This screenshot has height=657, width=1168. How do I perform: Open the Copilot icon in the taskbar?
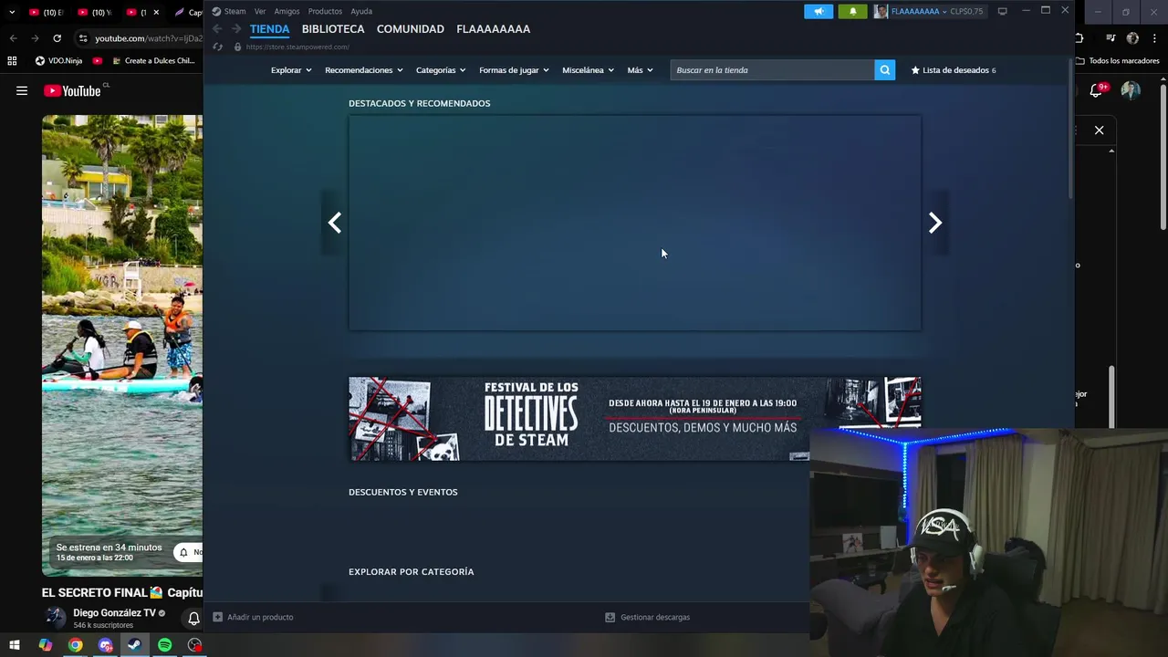[x=45, y=645]
